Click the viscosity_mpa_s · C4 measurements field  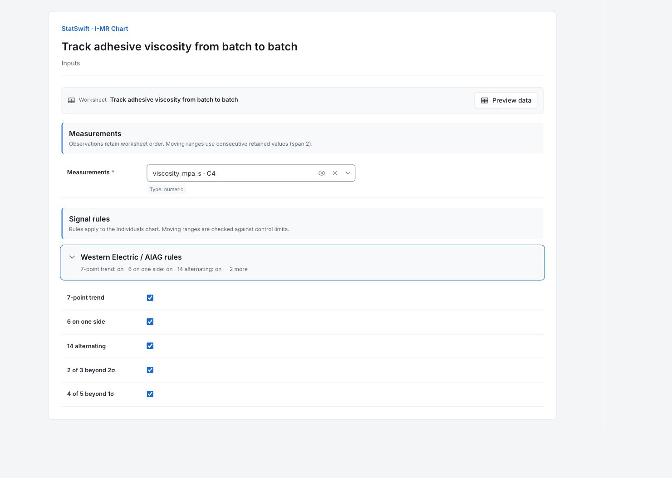(x=251, y=173)
